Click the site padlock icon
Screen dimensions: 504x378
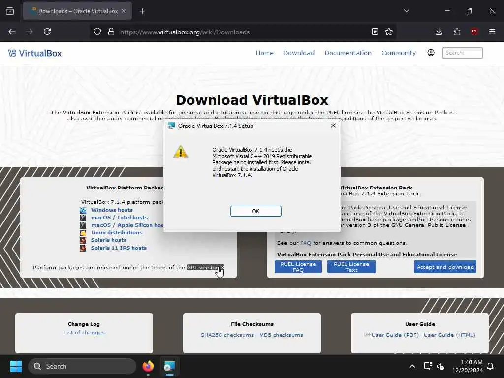click(111, 32)
